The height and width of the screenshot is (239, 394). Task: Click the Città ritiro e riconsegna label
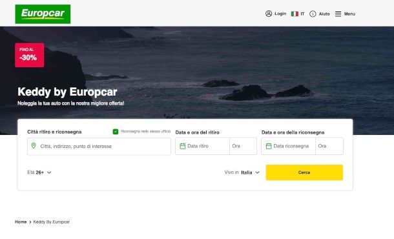(54, 132)
